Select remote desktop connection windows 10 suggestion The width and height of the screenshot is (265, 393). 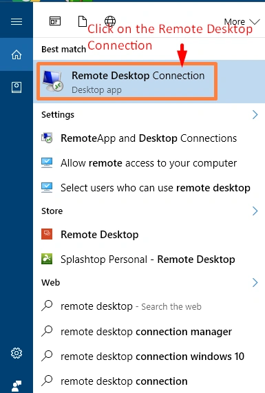click(x=149, y=357)
